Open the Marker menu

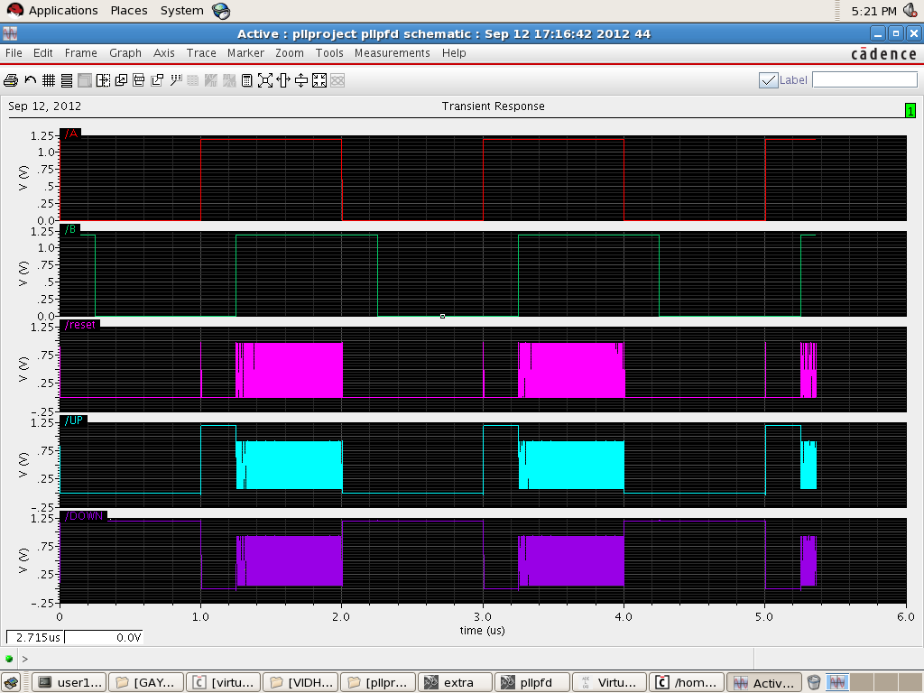(x=245, y=53)
